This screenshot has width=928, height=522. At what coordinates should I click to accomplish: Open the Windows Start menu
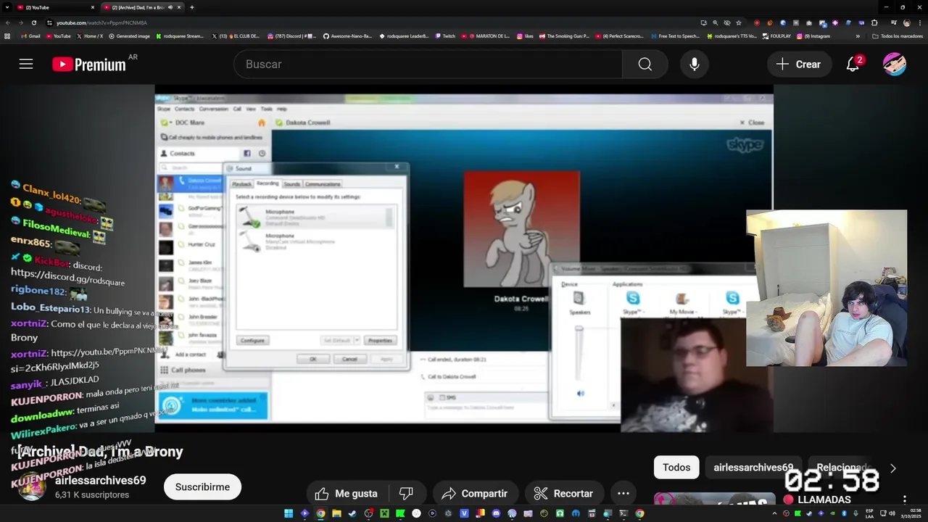(289, 513)
